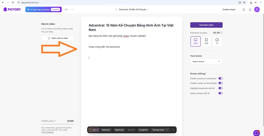Redo the last edit
The width and height of the screenshot is (264, 136).
72,10
